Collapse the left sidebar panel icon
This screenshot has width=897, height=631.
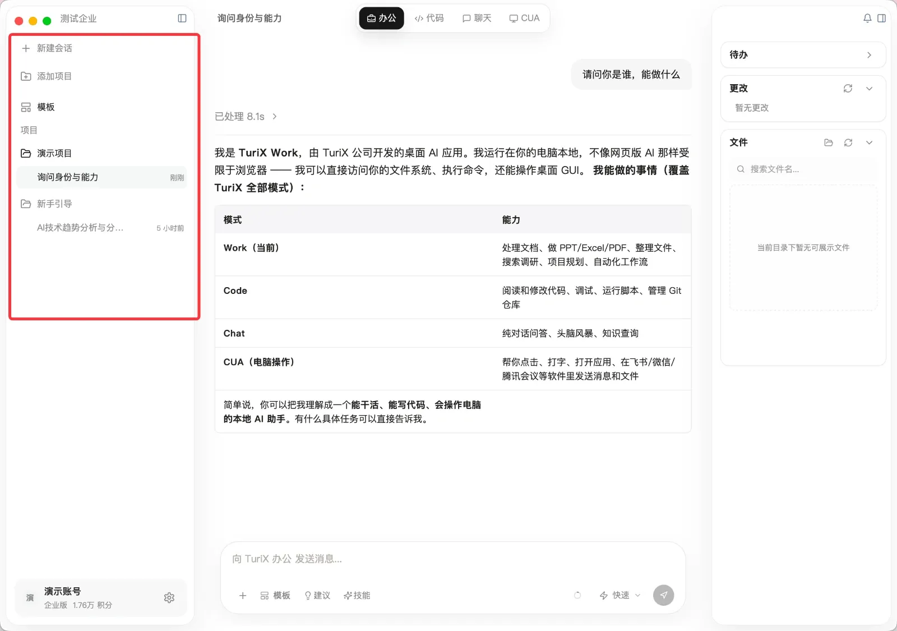(182, 19)
